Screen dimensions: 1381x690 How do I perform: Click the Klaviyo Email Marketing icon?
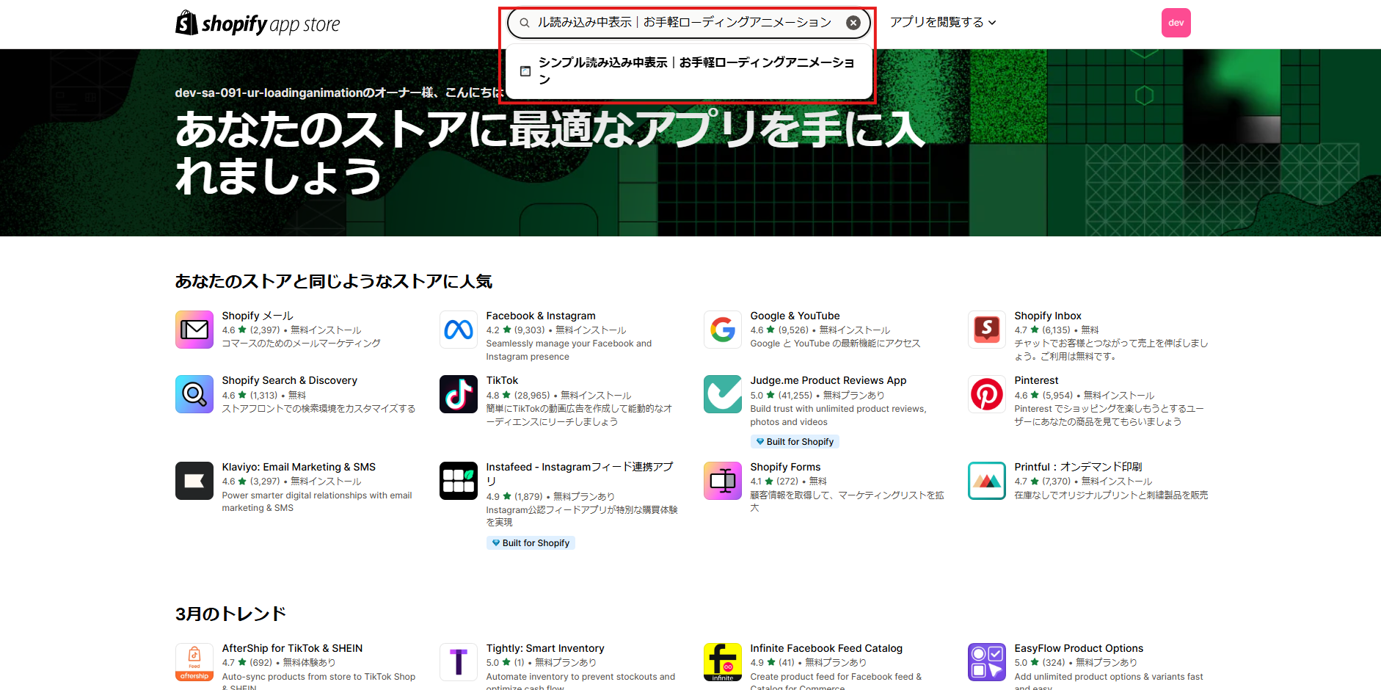pyautogui.click(x=194, y=481)
